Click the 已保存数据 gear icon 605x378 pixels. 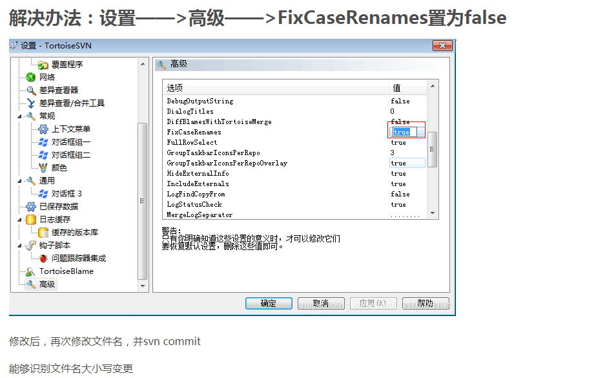pos(31,207)
